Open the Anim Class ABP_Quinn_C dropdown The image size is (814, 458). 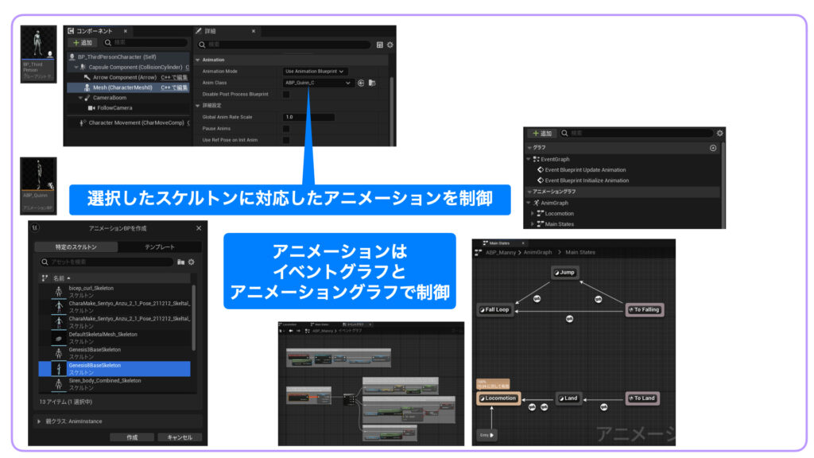[318, 83]
